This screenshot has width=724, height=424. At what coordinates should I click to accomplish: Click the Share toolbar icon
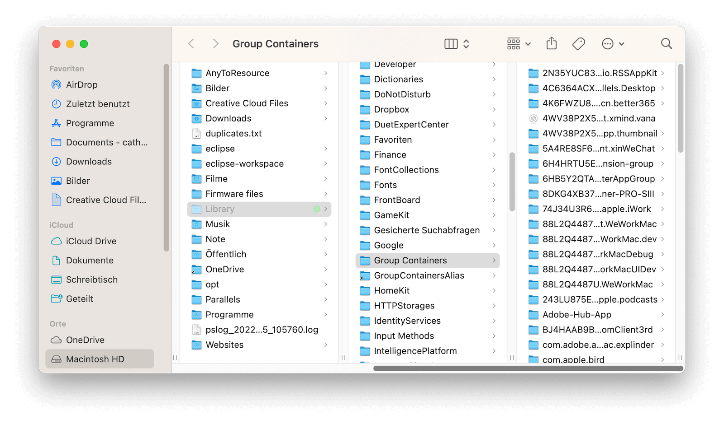click(x=551, y=43)
